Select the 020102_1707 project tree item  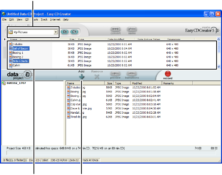coord(16,83)
